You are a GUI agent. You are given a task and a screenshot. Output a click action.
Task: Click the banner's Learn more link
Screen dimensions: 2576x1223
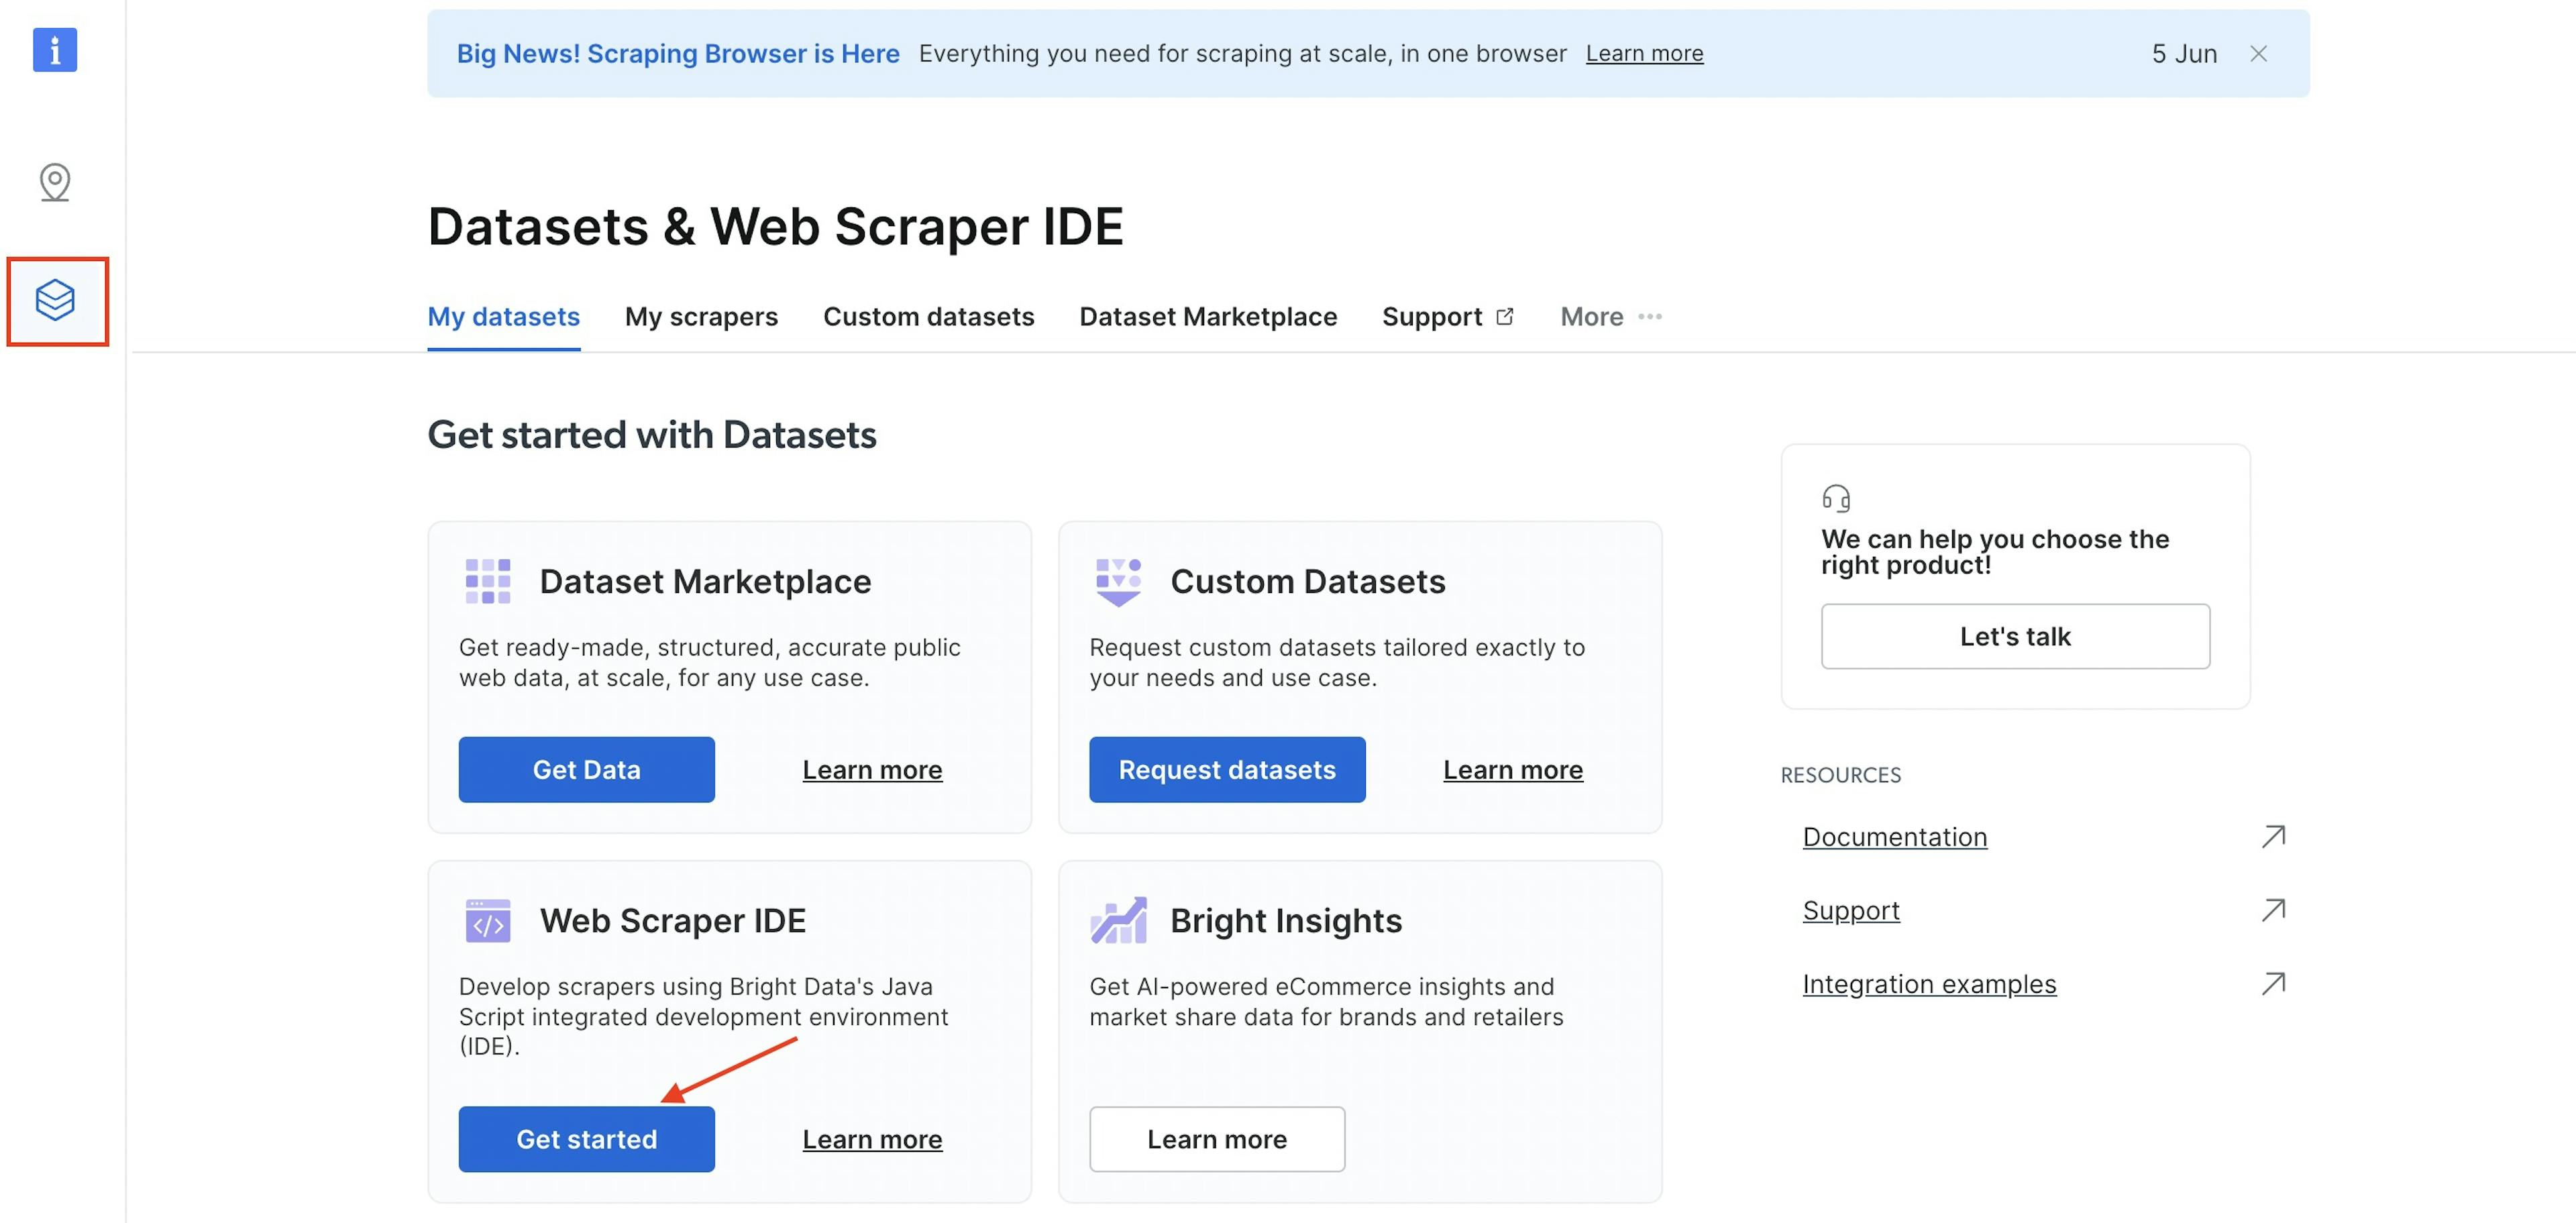click(x=1644, y=54)
